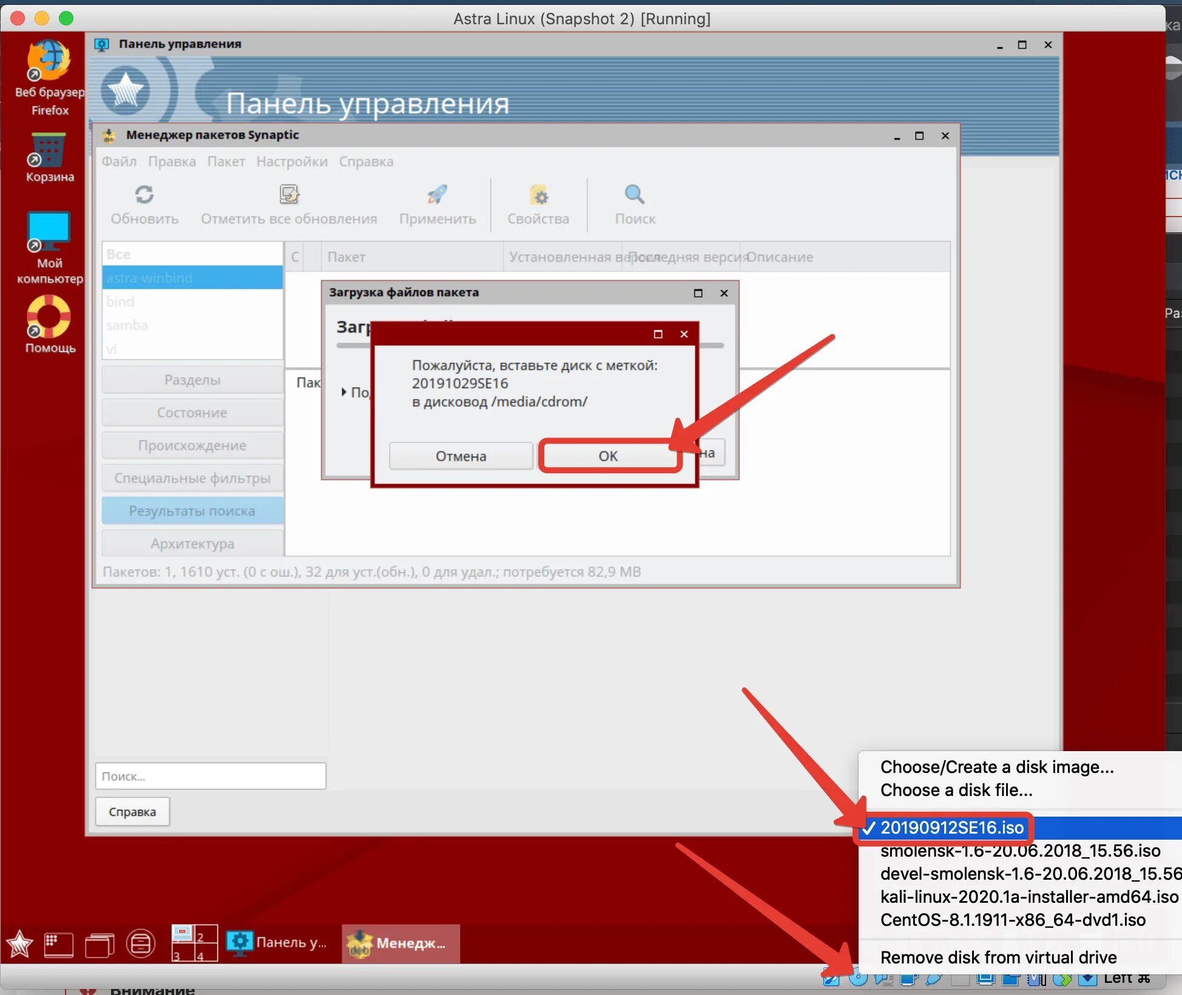Choose Remove disk from virtual drive
Screen dimensions: 1182x995
998,957
